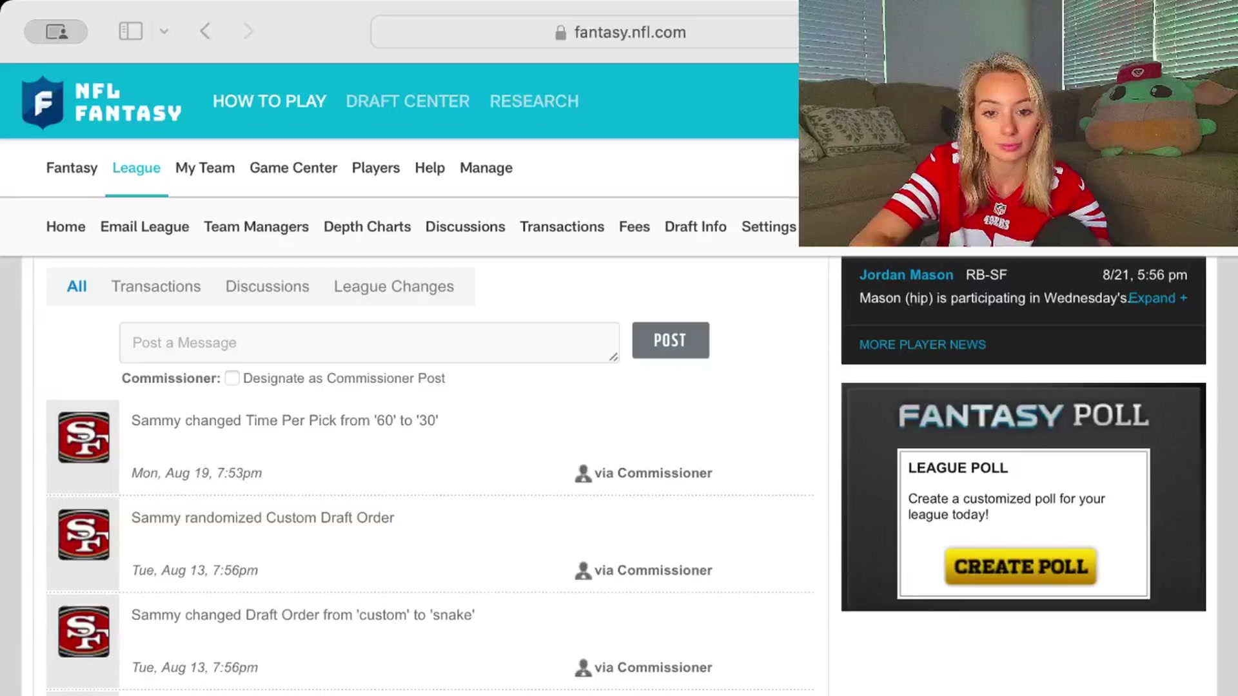
Task: Click commissioner person icon on snake order post
Action: pyautogui.click(x=583, y=668)
